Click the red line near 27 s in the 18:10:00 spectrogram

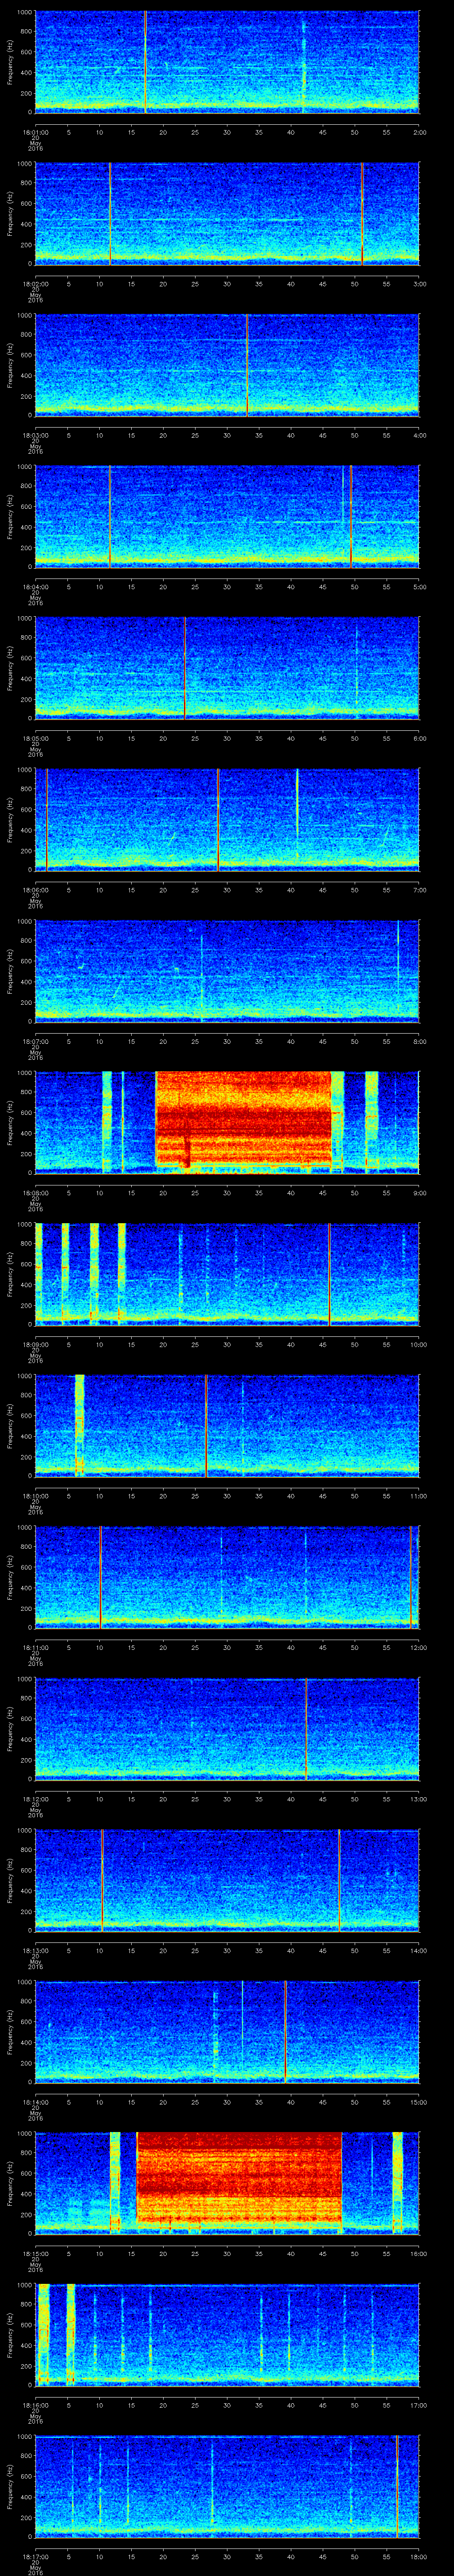coord(206,1425)
